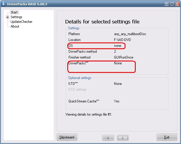Minimize the DriverPacks BASE window
181x144 pixels.
167,4
